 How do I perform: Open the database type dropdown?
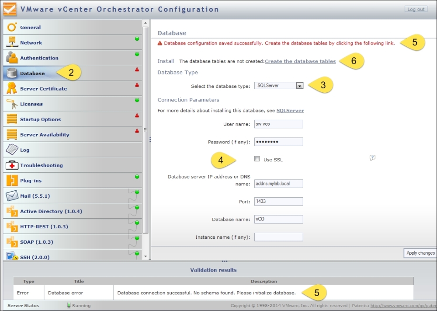click(x=299, y=86)
